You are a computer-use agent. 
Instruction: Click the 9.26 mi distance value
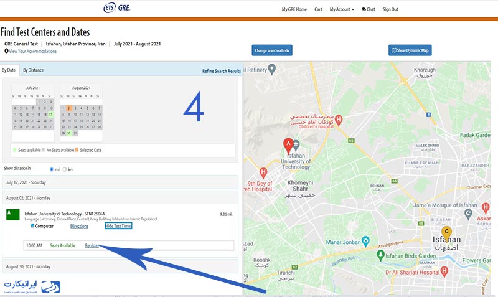pos(226,214)
